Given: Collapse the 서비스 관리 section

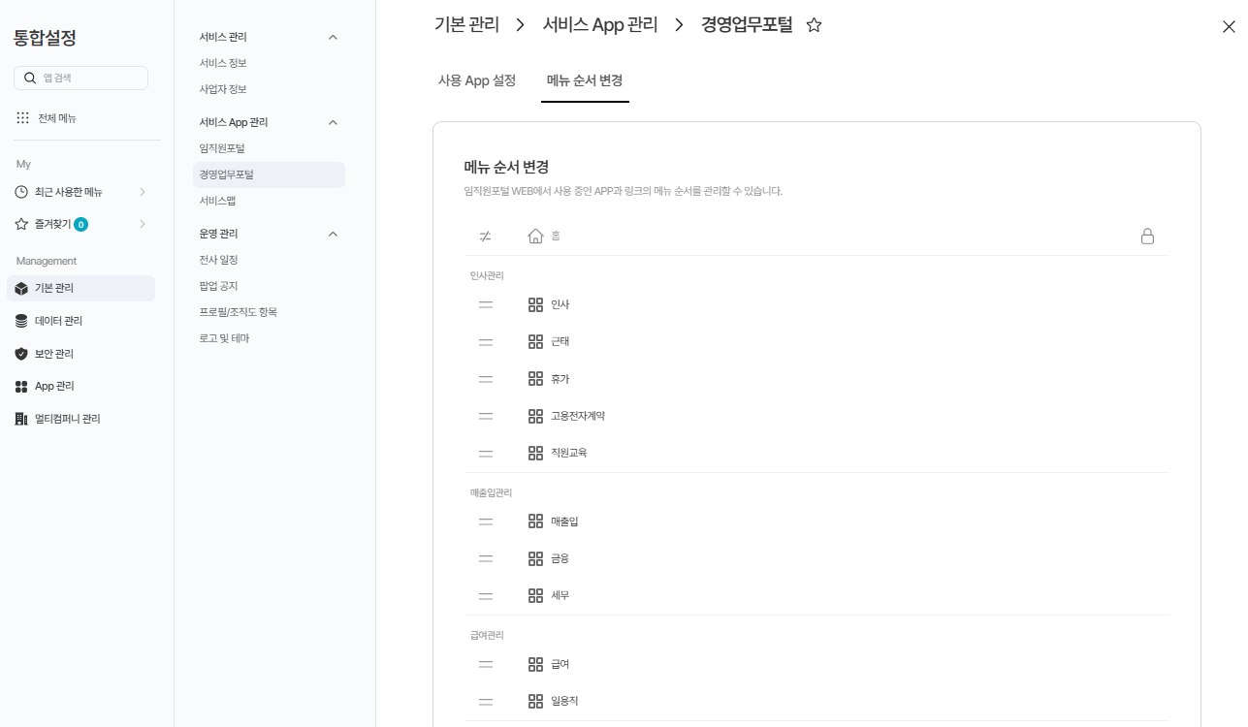Looking at the screenshot, I should pyautogui.click(x=333, y=37).
